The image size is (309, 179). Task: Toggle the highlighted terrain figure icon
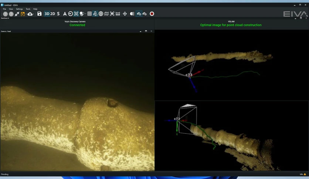pyautogui.click(x=95, y=14)
